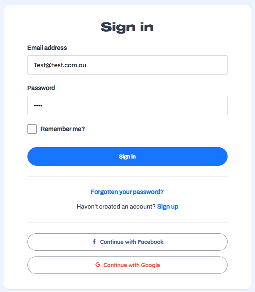Place cursor in the Test@test.com.au text
Screen dimensions: 255x292
click(x=60, y=65)
